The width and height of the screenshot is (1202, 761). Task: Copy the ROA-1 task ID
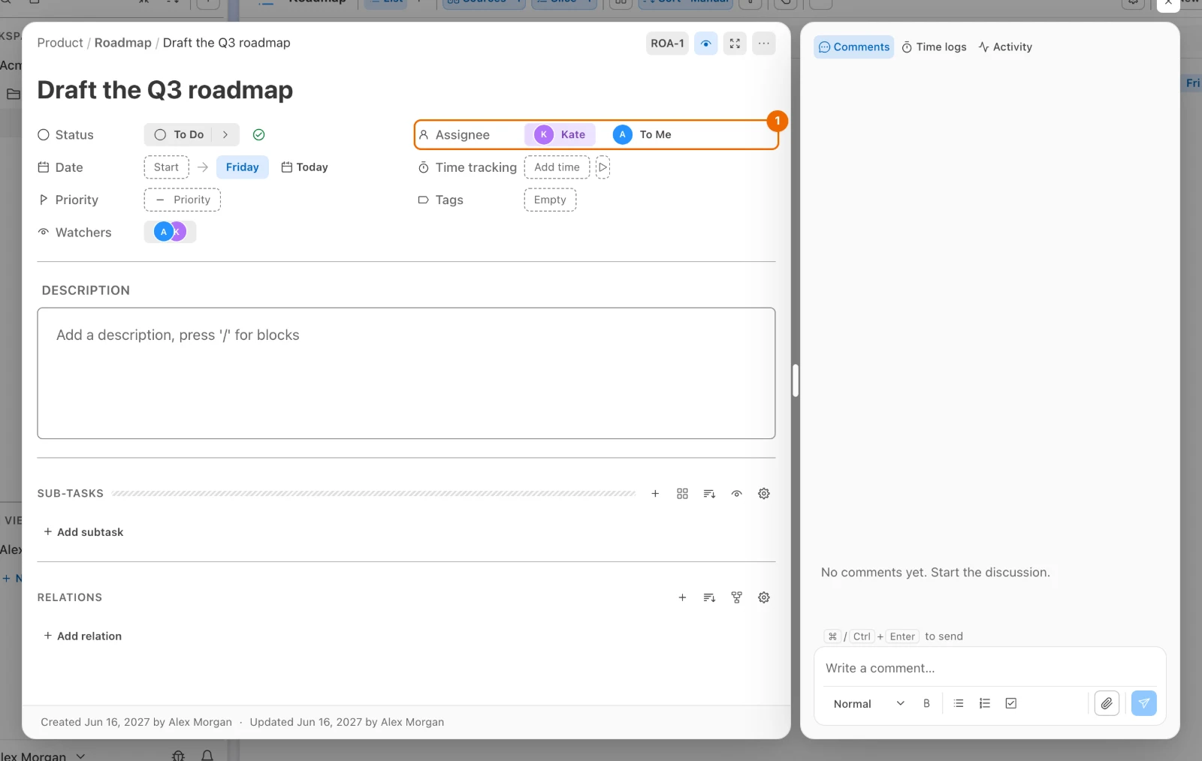coord(667,44)
